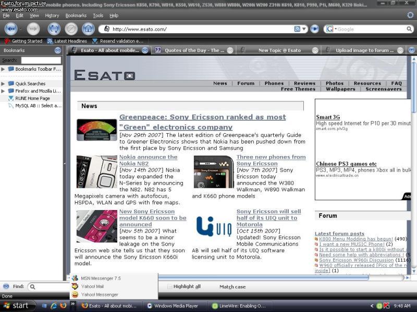
Task: Click the bookmarks Search field
Action: [x=41, y=60]
